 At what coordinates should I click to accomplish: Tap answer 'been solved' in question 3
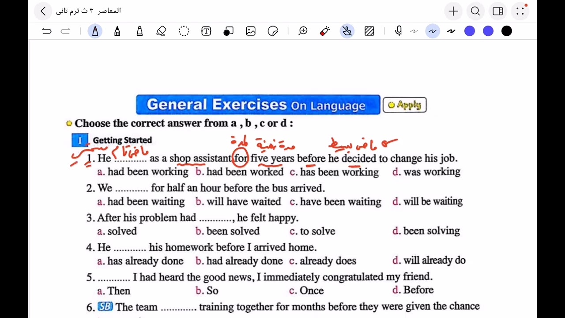pos(233,231)
